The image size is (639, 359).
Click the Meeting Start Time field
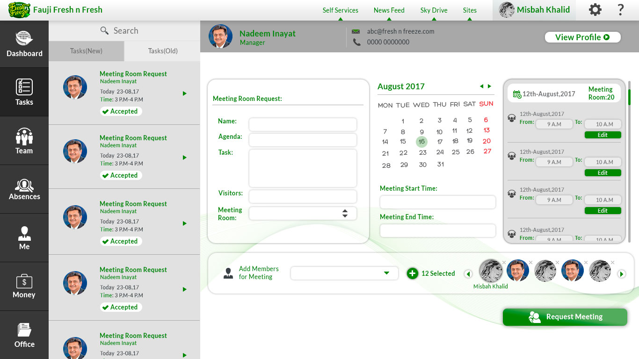(437, 202)
